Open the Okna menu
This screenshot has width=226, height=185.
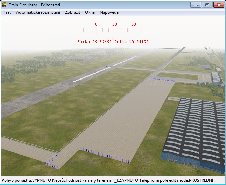click(x=90, y=12)
